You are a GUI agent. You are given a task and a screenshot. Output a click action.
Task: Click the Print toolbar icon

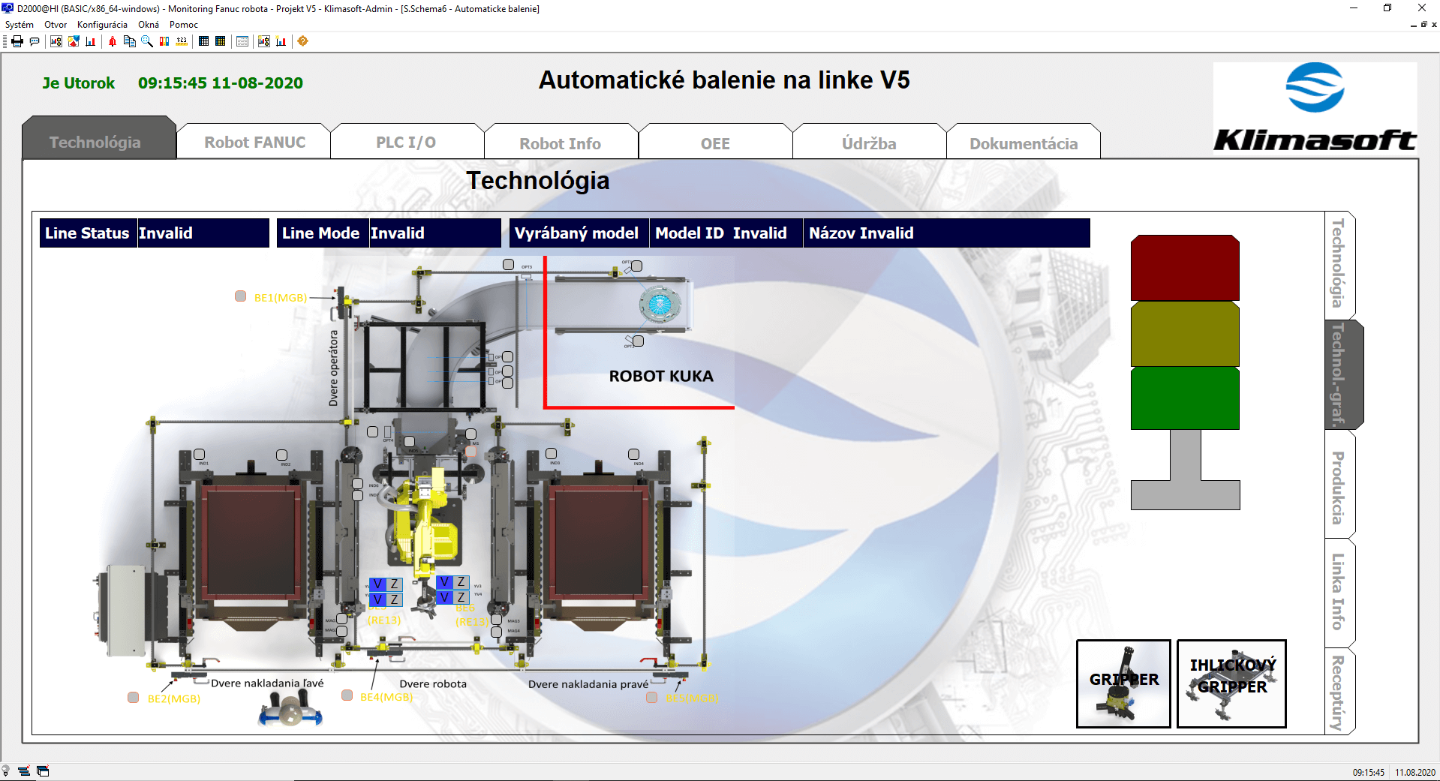[17, 41]
